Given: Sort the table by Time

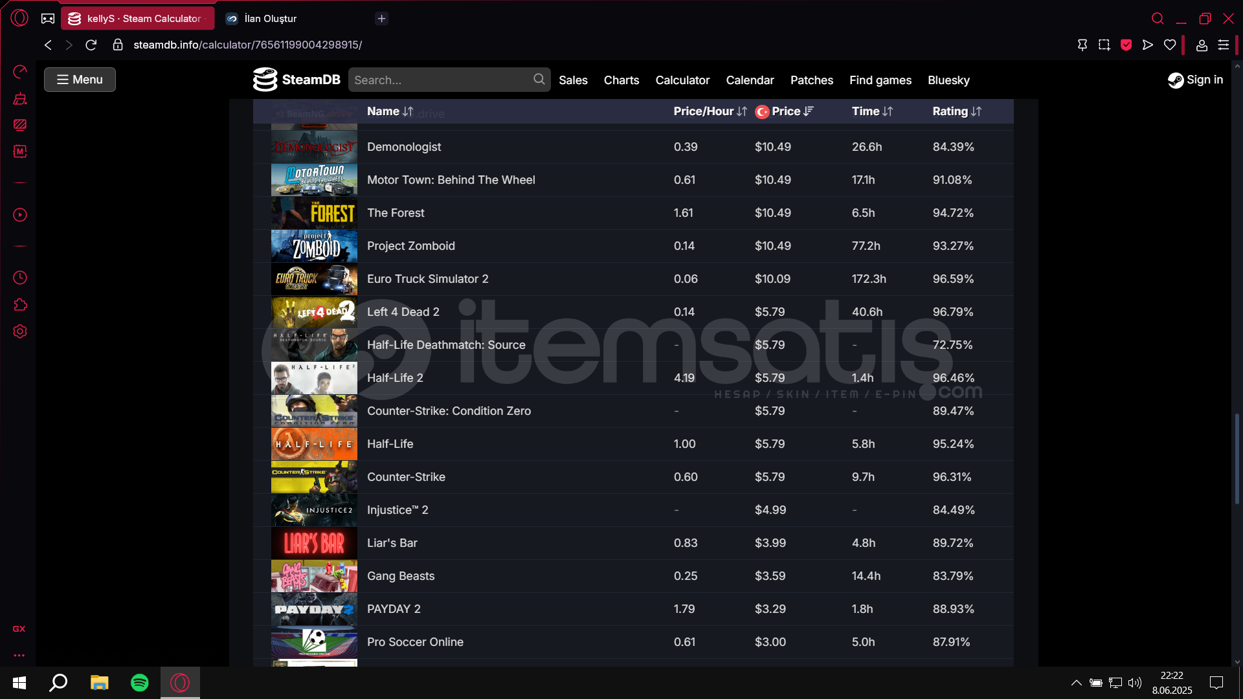Looking at the screenshot, I should click(872, 111).
